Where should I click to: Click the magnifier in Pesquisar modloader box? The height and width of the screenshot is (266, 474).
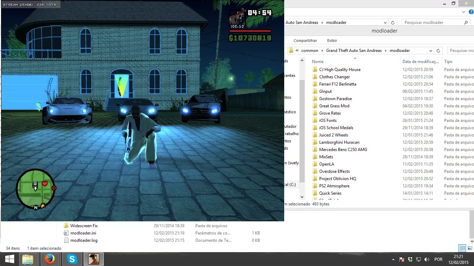click(x=466, y=23)
